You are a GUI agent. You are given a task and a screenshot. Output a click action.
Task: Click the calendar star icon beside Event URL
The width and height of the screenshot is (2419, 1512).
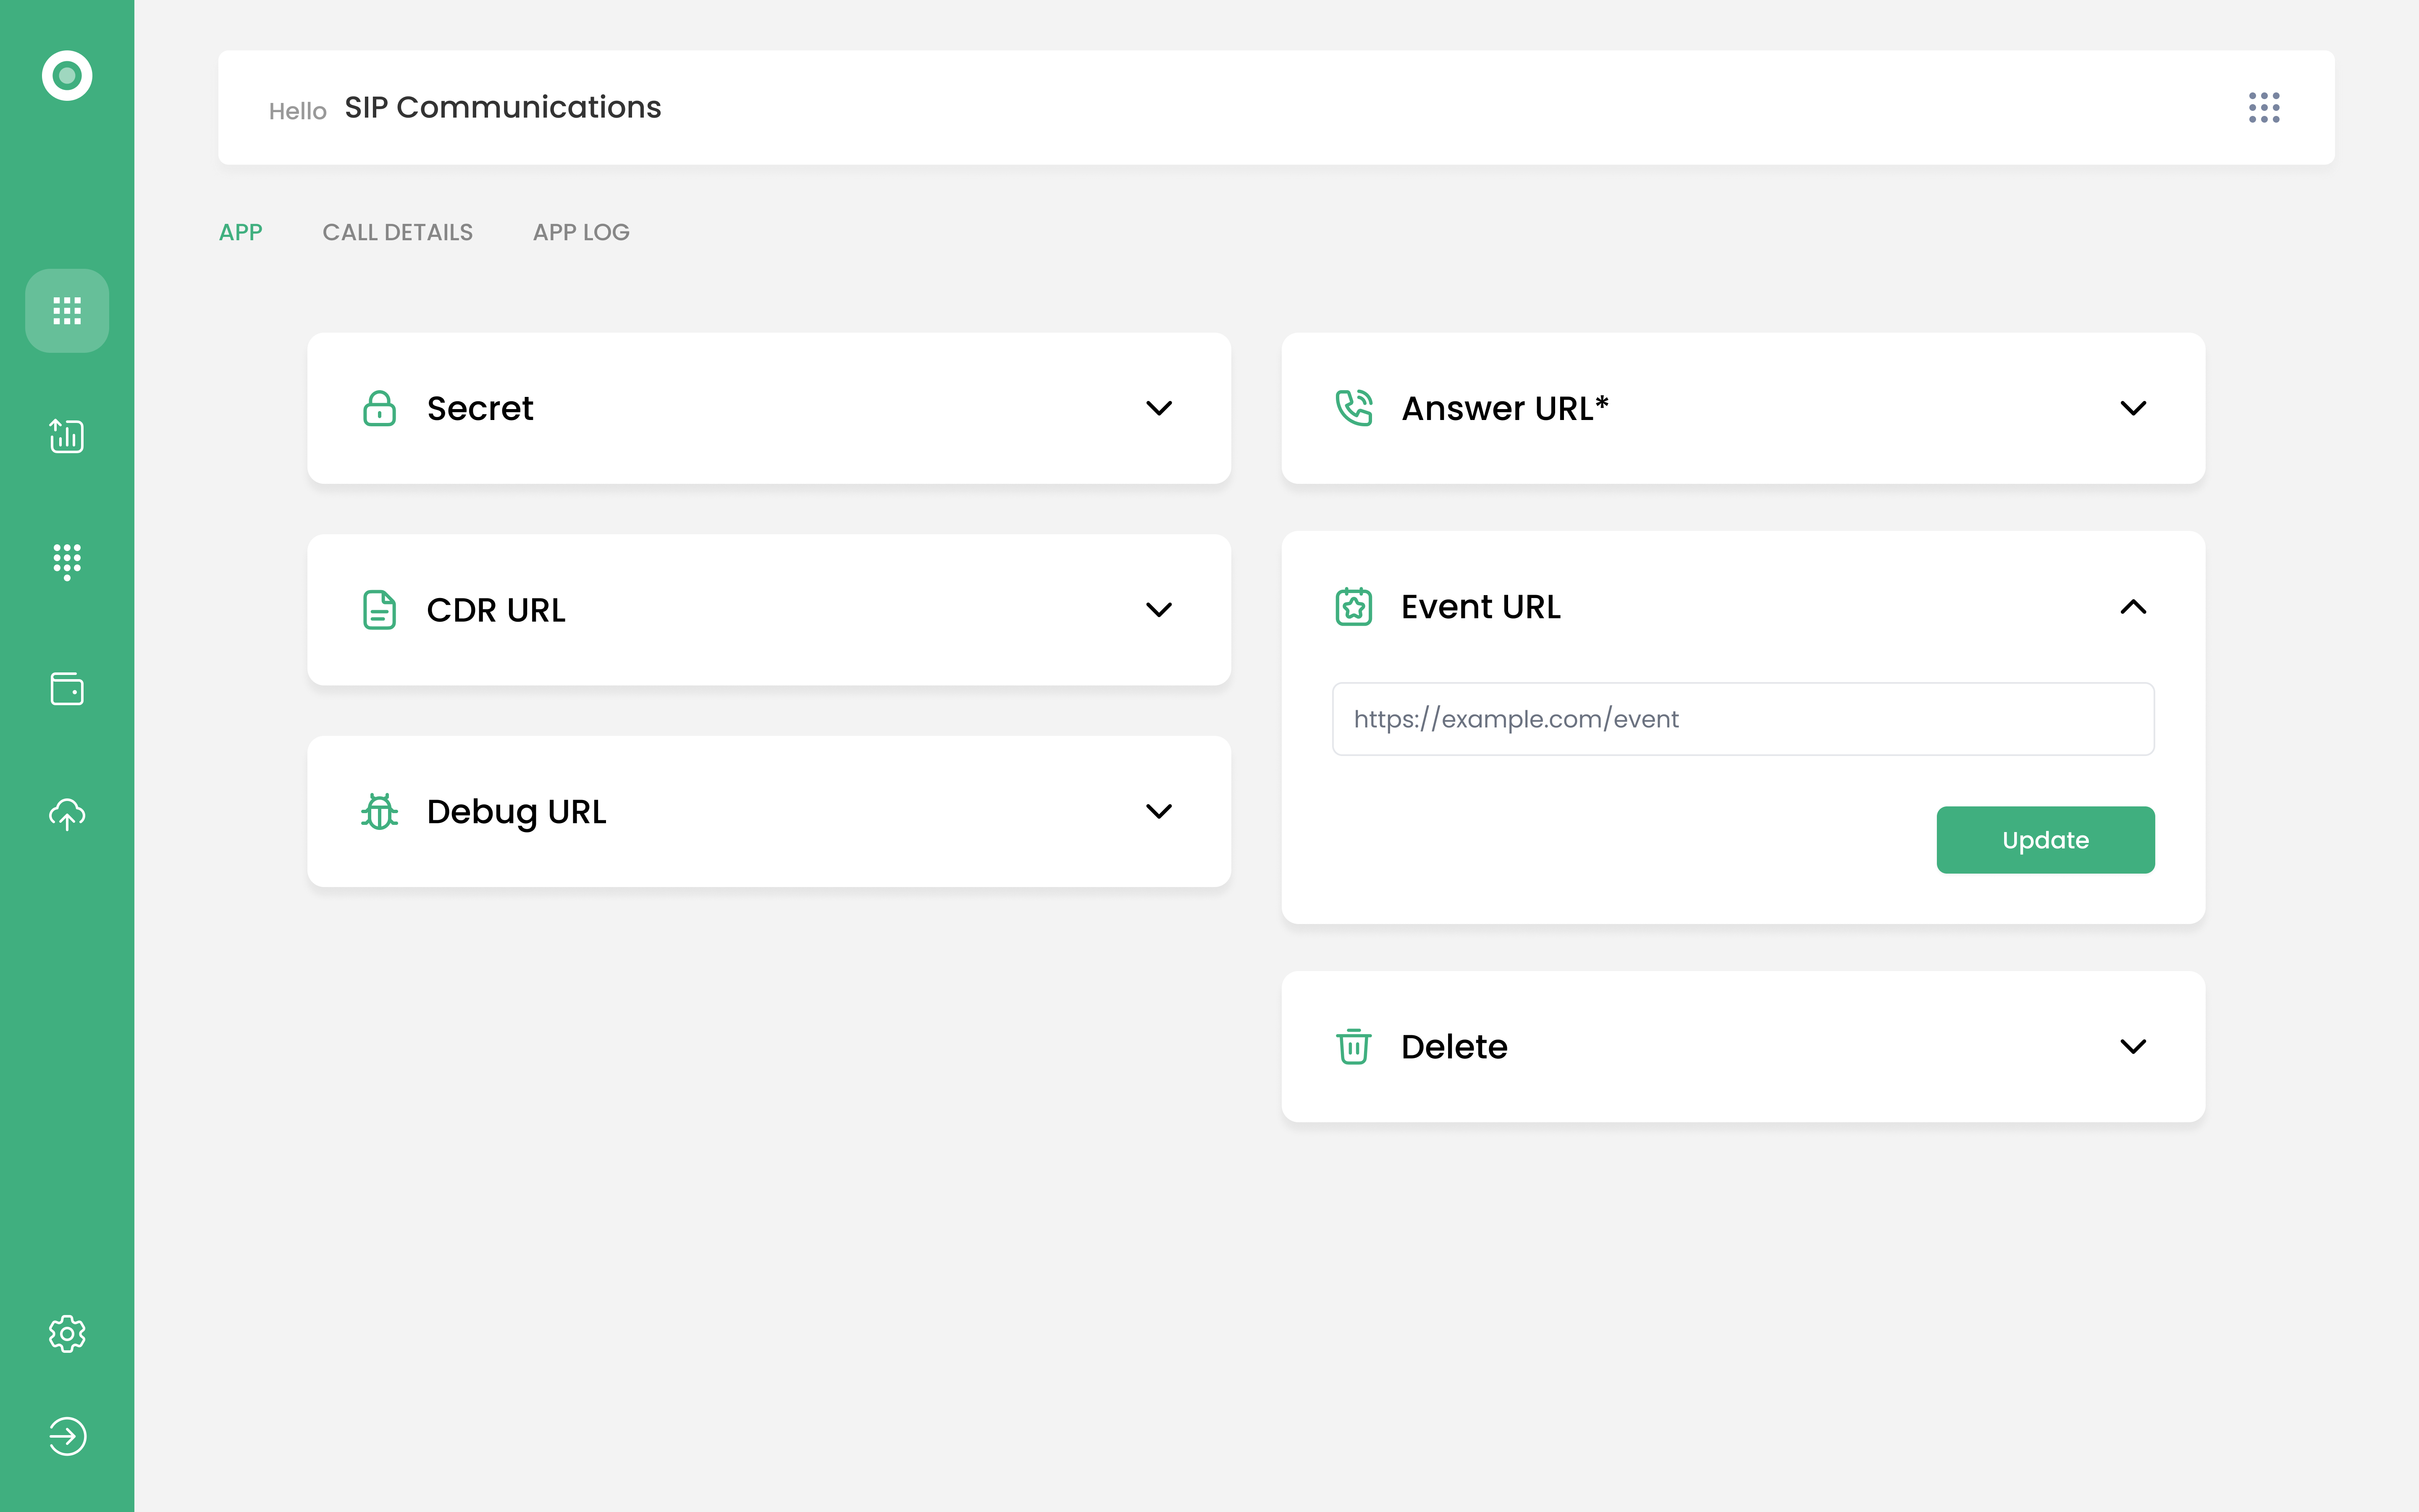(1354, 607)
